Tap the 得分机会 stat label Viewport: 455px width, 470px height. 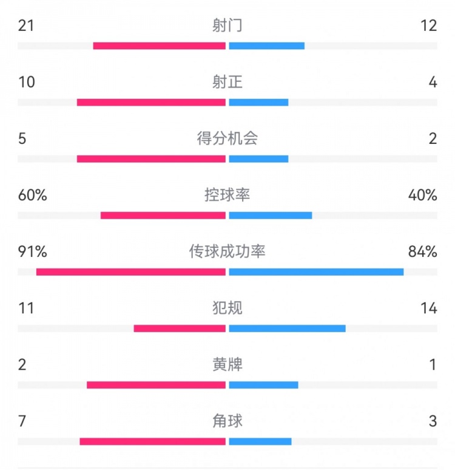[x=227, y=138]
